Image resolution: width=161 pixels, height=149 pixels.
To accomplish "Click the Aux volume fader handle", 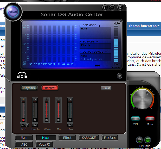I will 70,102.
